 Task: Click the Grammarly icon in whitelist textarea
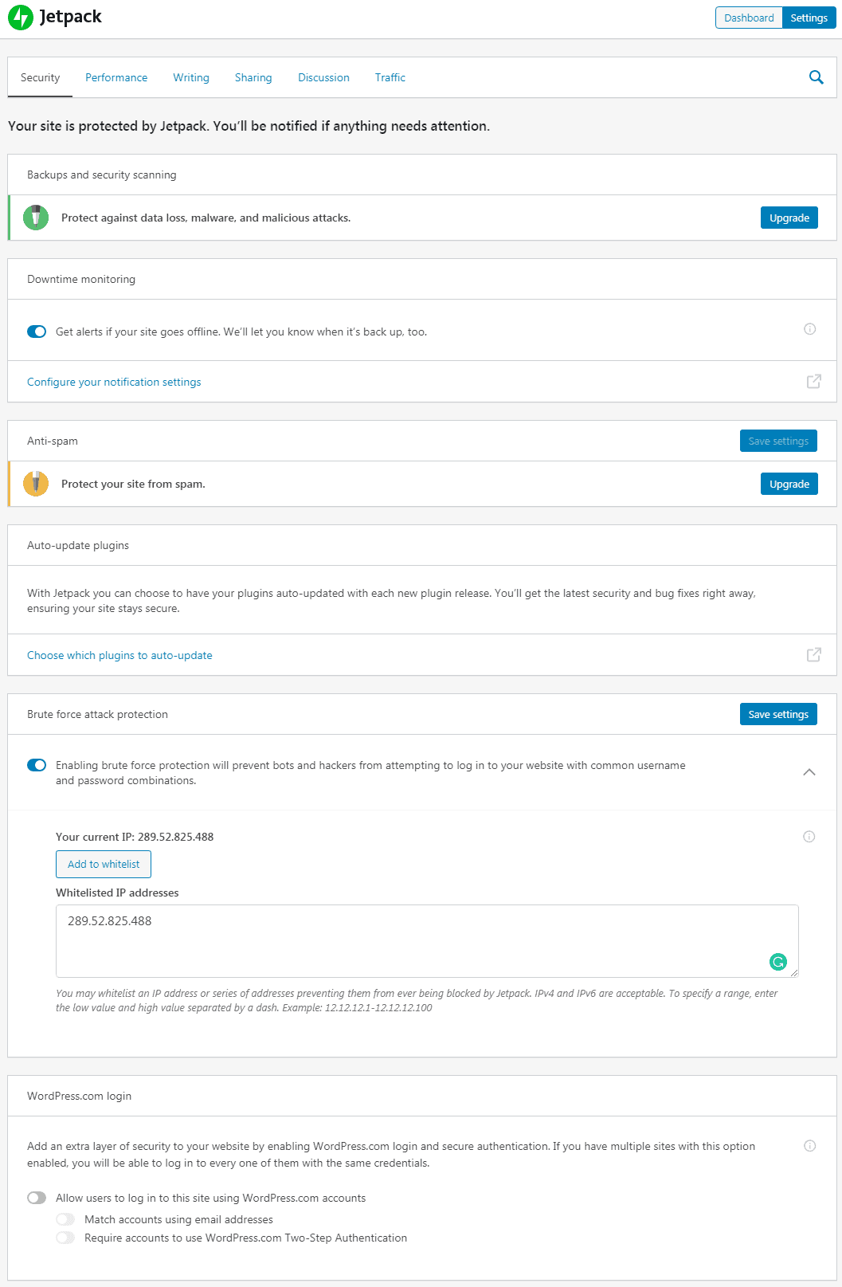pyautogui.click(x=778, y=962)
